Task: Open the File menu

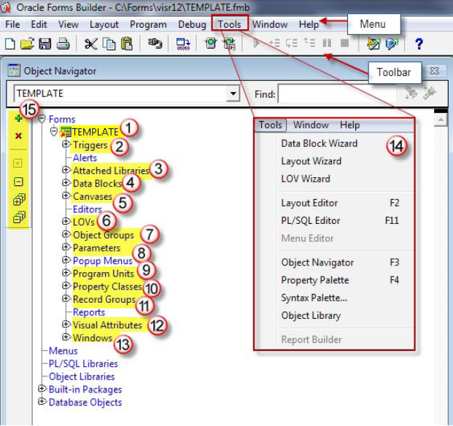Action: (x=12, y=24)
